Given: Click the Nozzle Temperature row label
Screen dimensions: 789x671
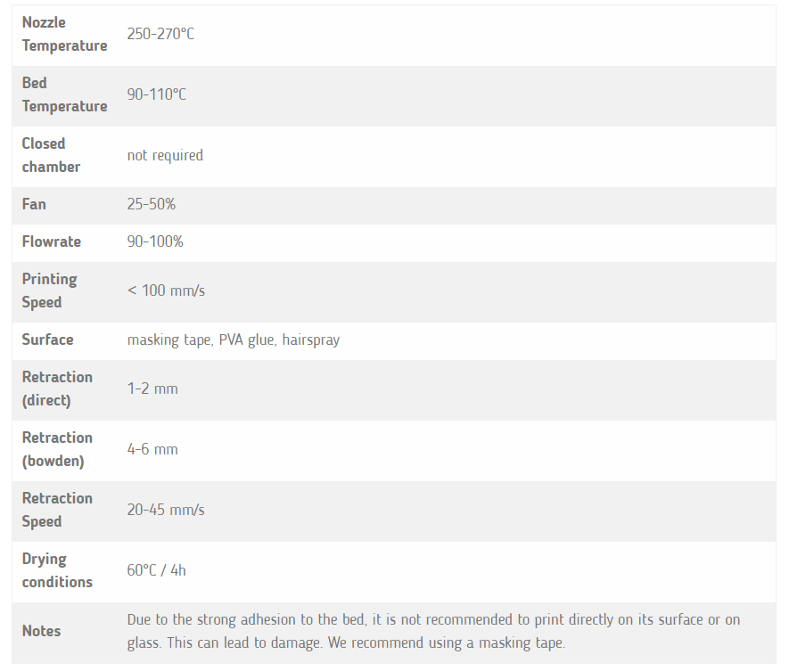Looking at the screenshot, I should (64, 35).
